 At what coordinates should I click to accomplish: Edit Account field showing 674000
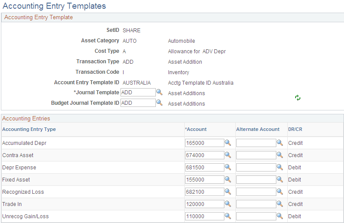204,155
